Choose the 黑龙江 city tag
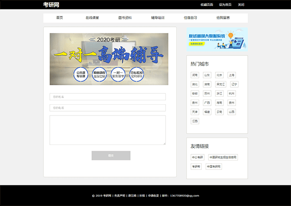The height and width of the screenshot is (206, 291). click(x=220, y=84)
